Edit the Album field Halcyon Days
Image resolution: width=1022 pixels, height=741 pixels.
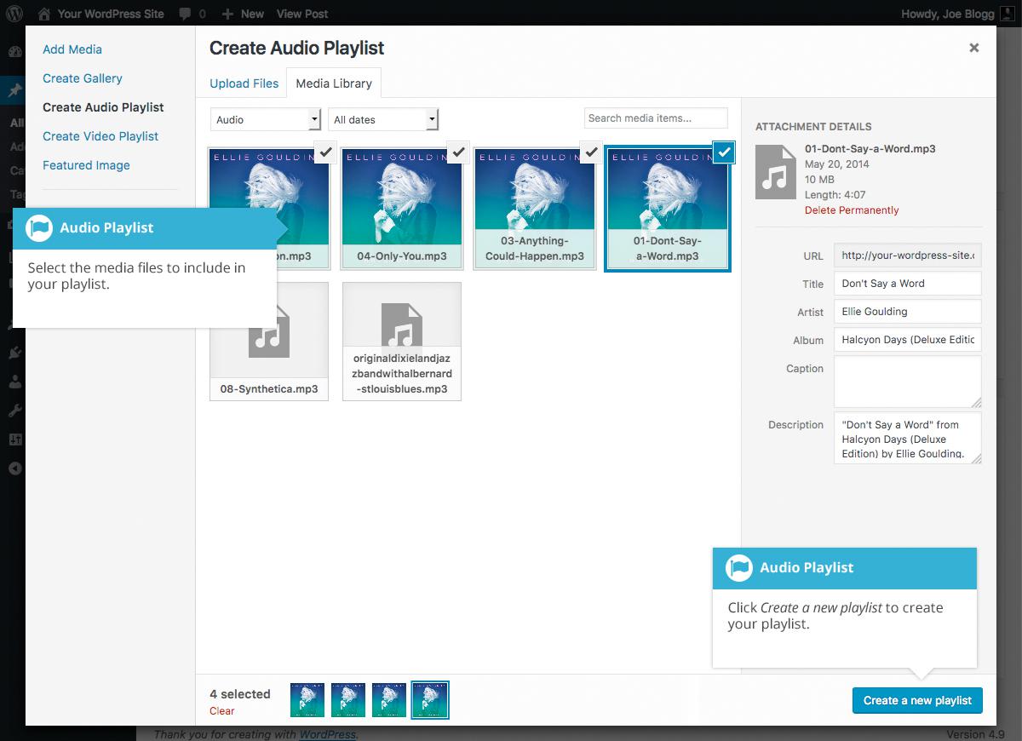908,340
